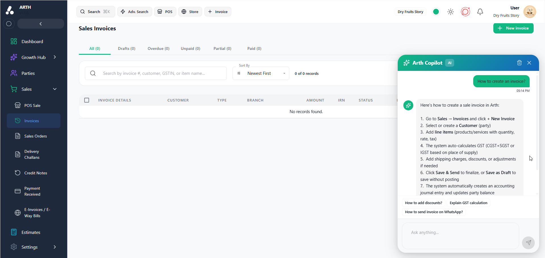Open the user profile avatar

pos(530,12)
